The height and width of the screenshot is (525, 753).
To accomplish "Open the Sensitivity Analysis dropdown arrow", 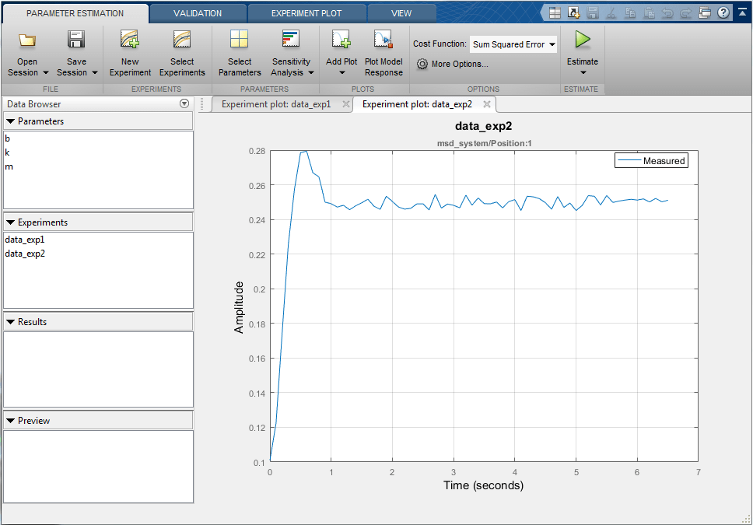I will 310,72.
